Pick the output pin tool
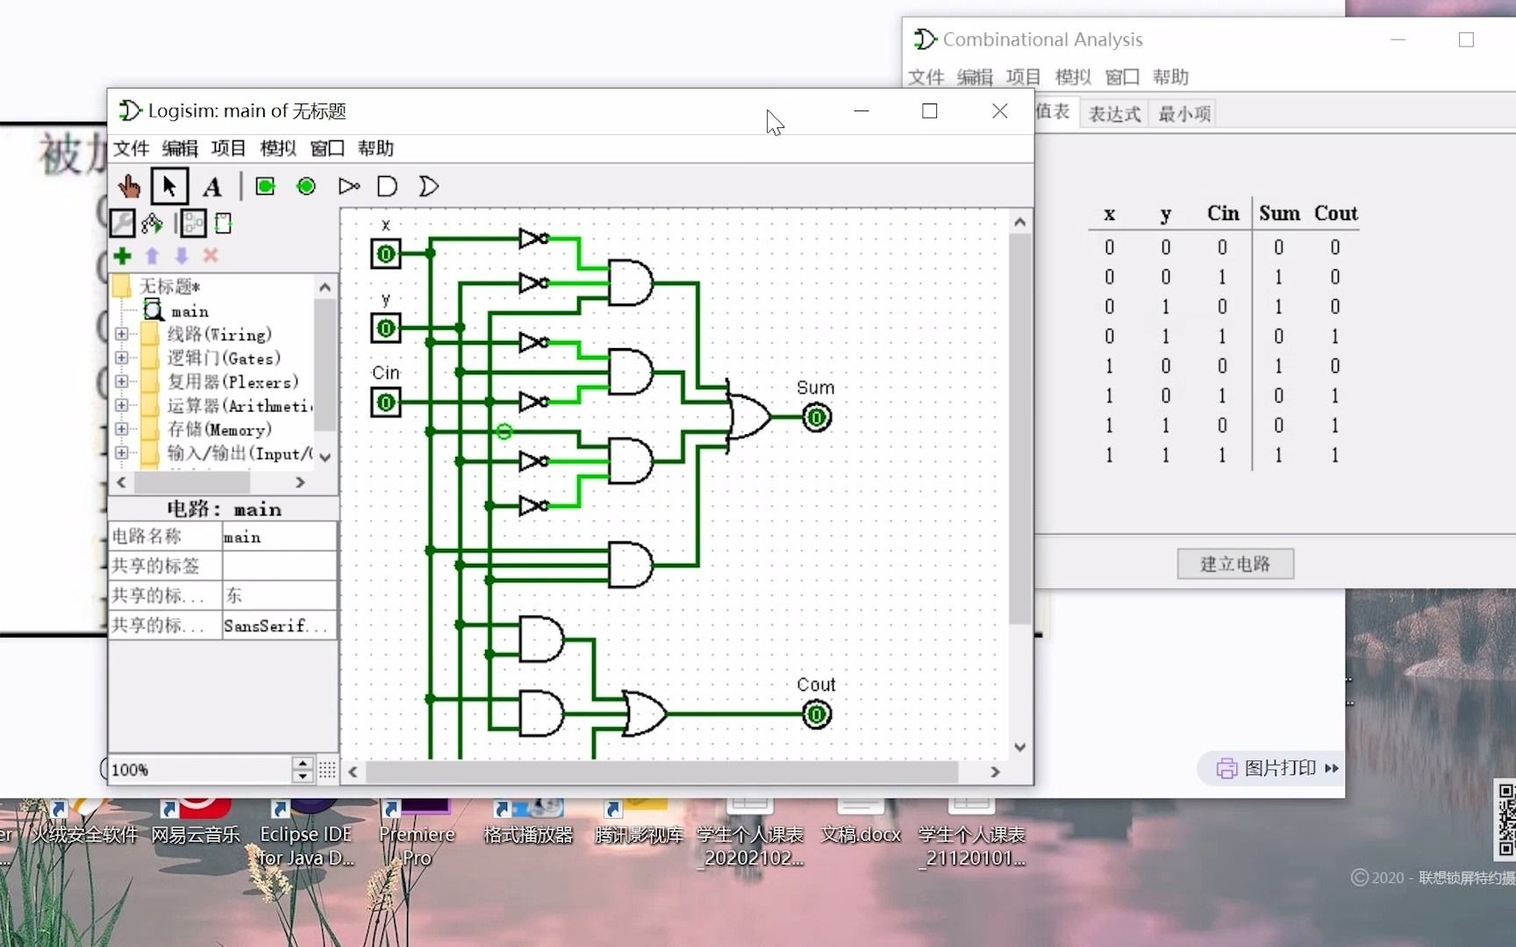 (305, 186)
